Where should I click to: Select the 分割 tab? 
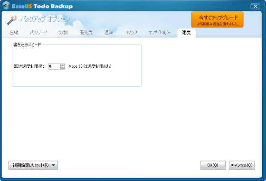[63, 33]
